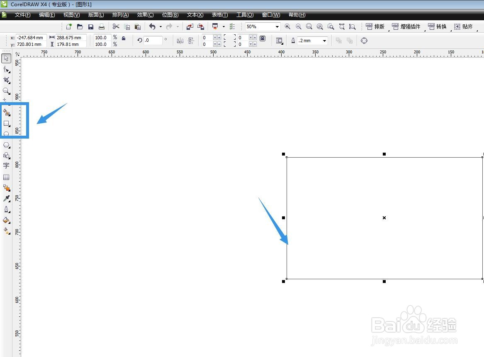Open the 表格(T) menu
Viewport: 484px width, 357px height.
(x=220, y=15)
